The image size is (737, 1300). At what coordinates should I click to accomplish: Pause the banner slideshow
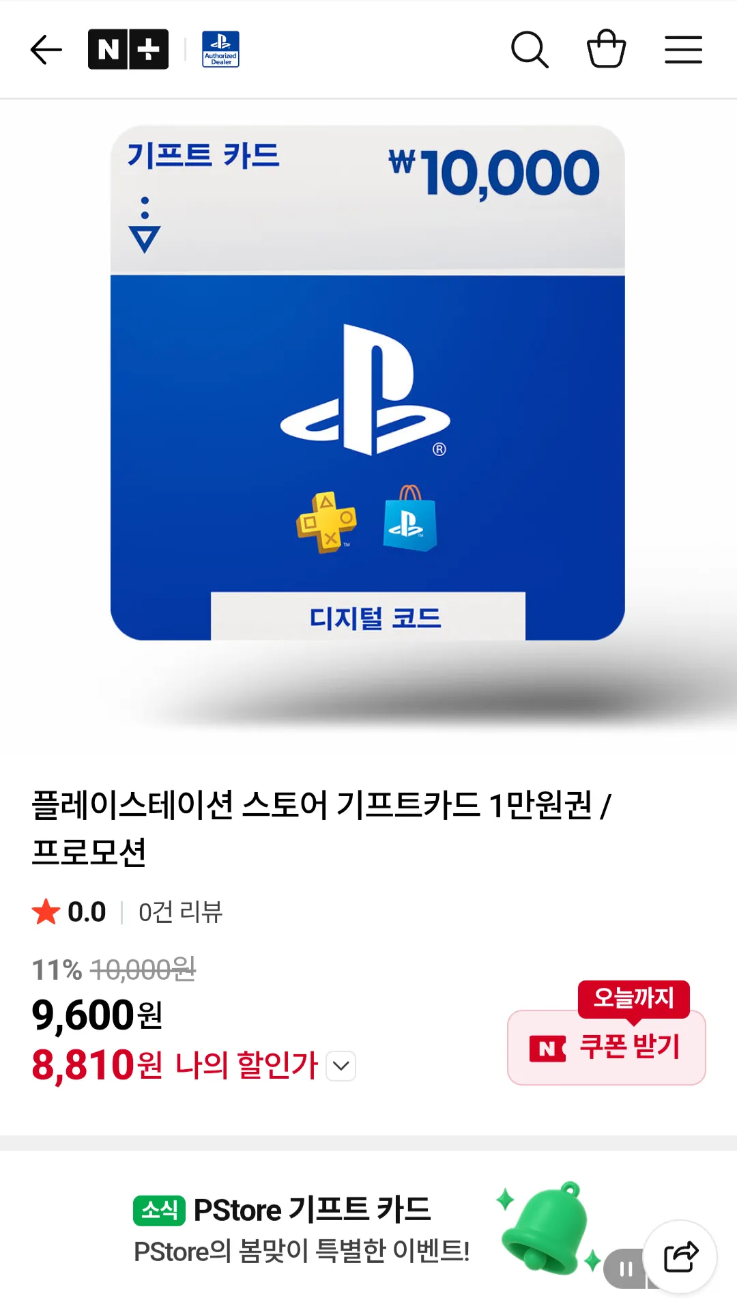tap(625, 1269)
